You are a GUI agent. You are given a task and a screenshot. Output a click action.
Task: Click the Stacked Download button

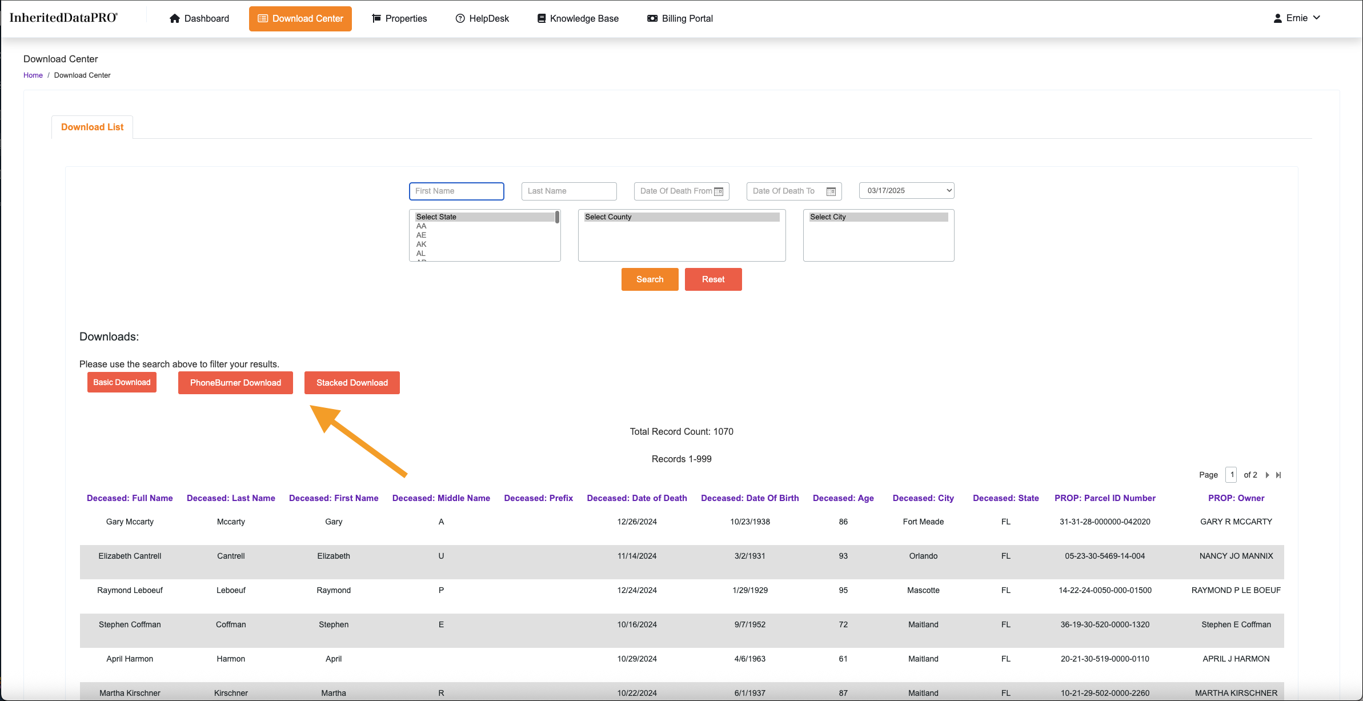click(352, 383)
